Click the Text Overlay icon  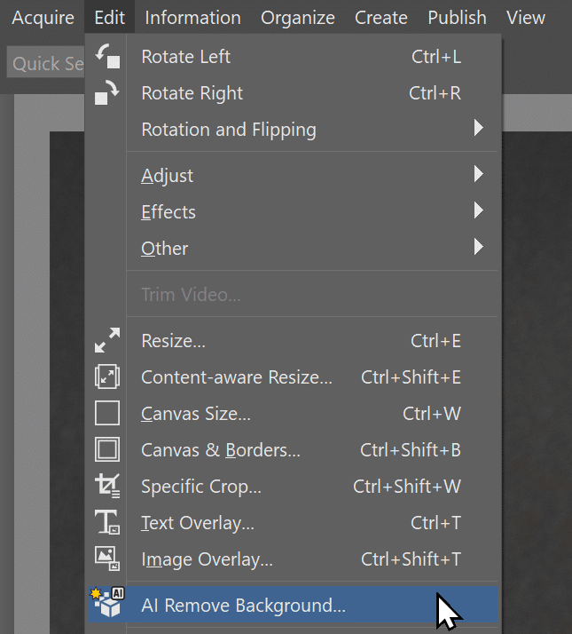(x=107, y=523)
